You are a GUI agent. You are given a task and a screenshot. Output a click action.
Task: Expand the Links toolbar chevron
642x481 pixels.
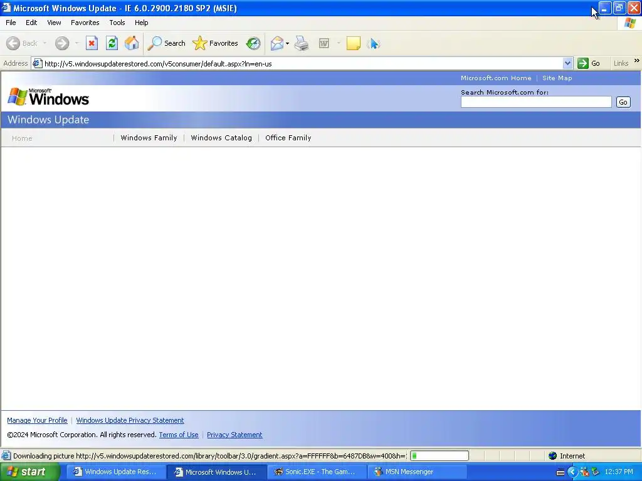637,61
